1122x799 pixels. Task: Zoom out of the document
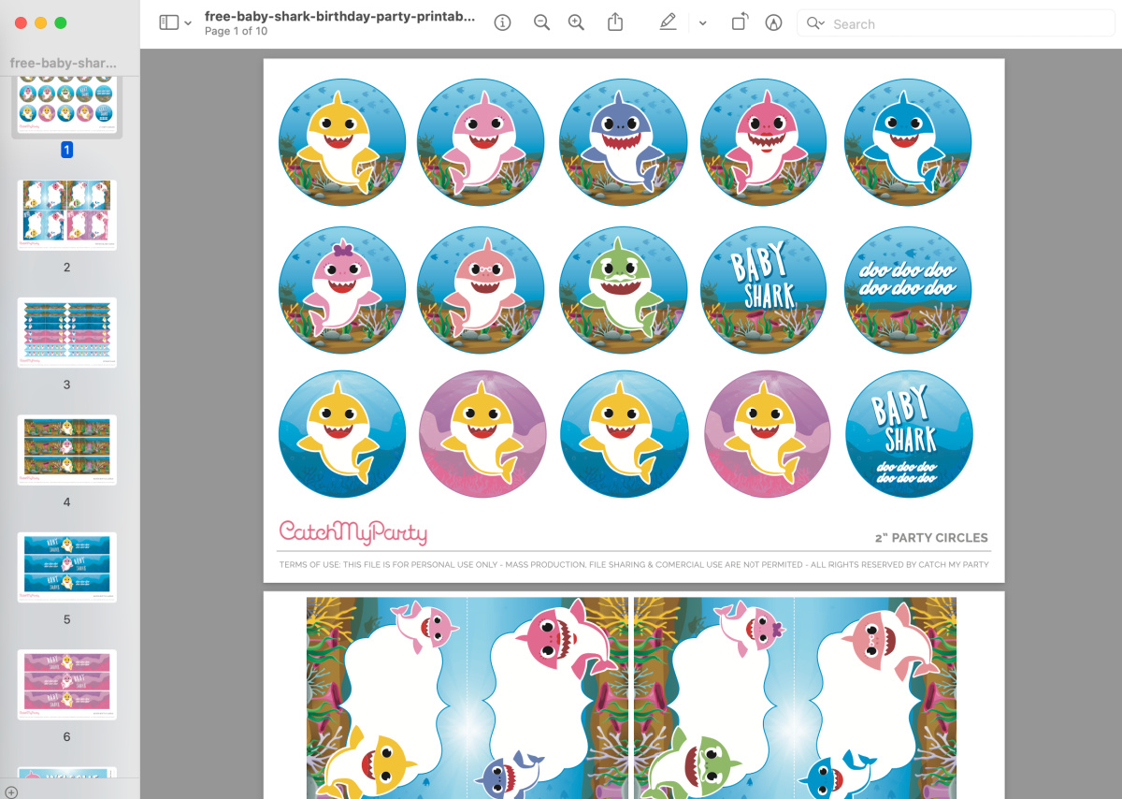point(541,22)
